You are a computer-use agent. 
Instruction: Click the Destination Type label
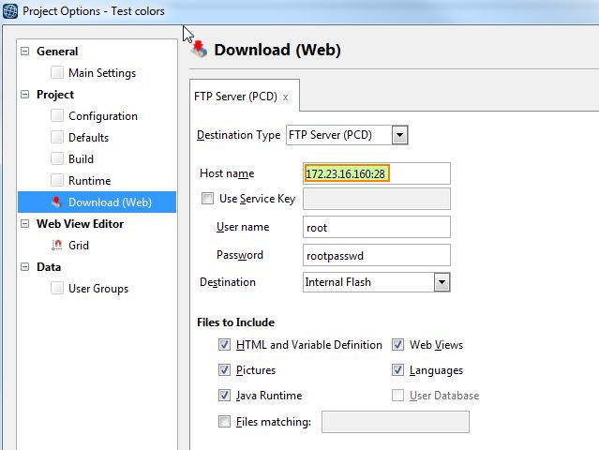click(x=238, y=135)
